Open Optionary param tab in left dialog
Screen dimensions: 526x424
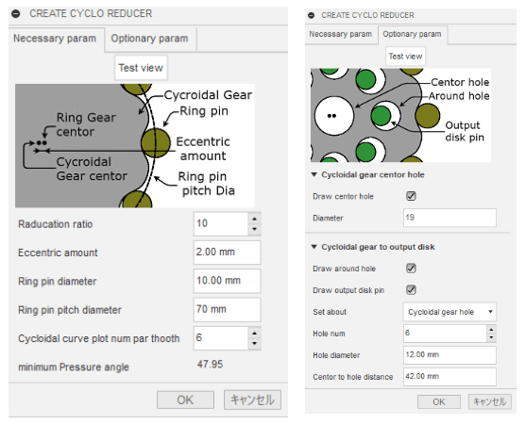click(x=149, y=39)
